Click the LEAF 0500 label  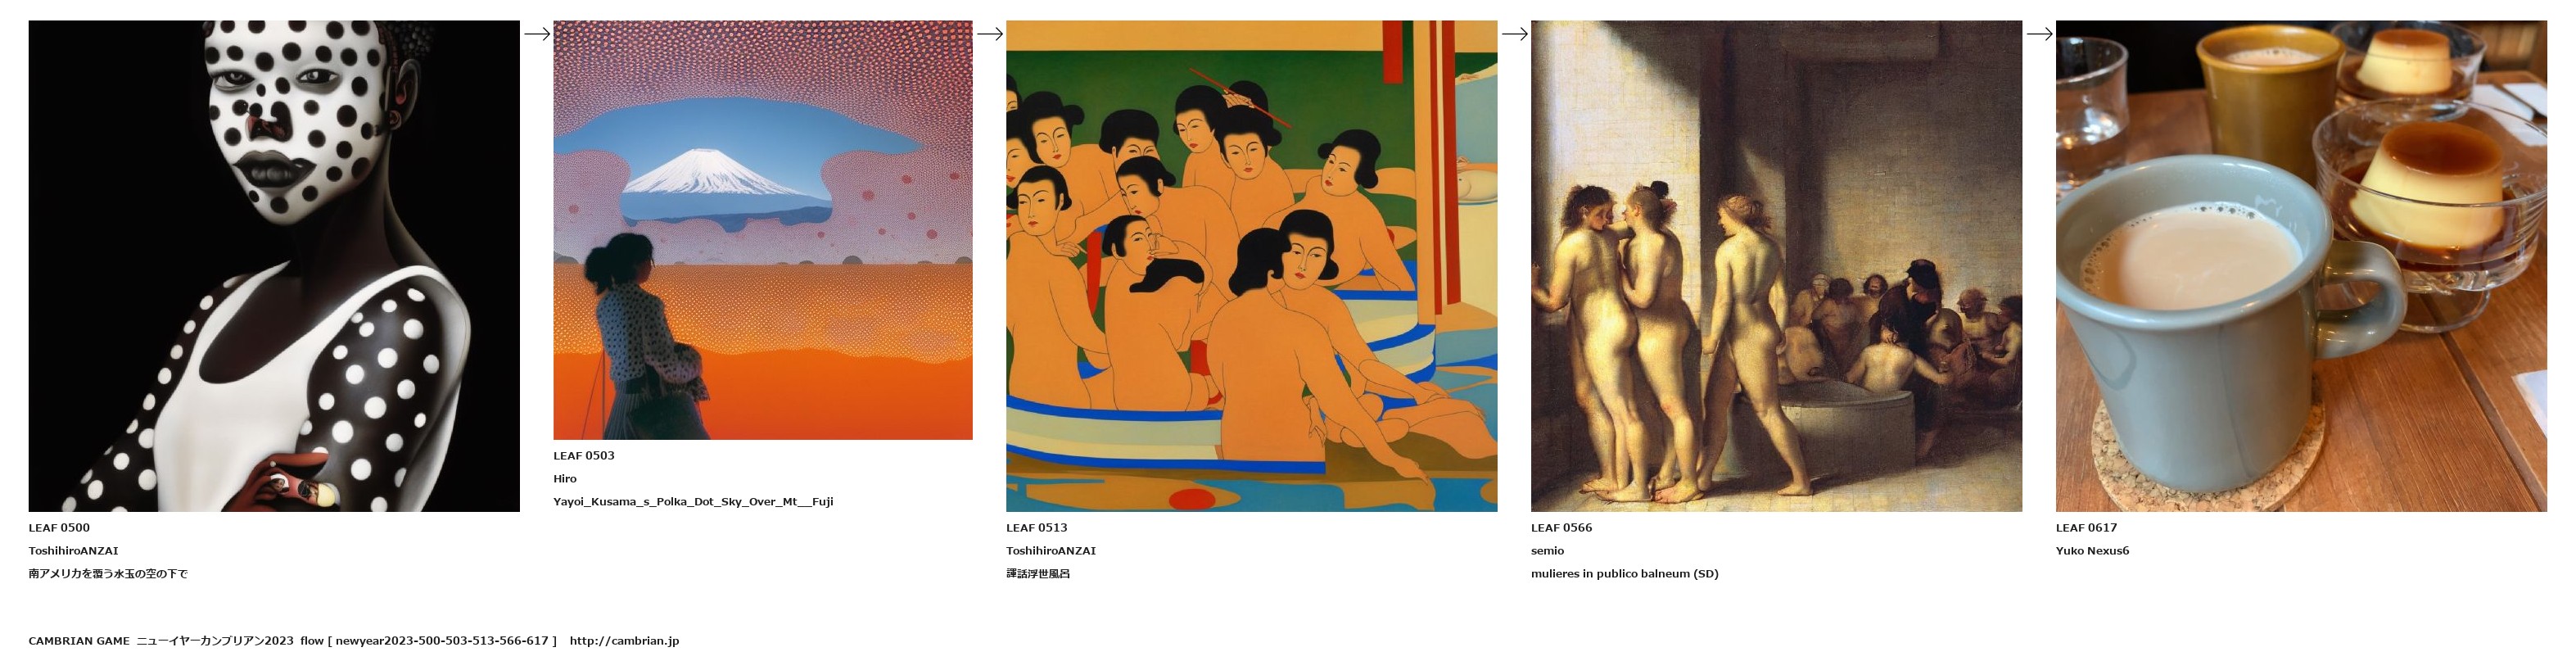pyautogui.click(x=59, y=528)
